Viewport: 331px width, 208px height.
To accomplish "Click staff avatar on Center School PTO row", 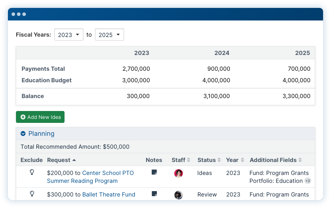I will pos(178,173).
